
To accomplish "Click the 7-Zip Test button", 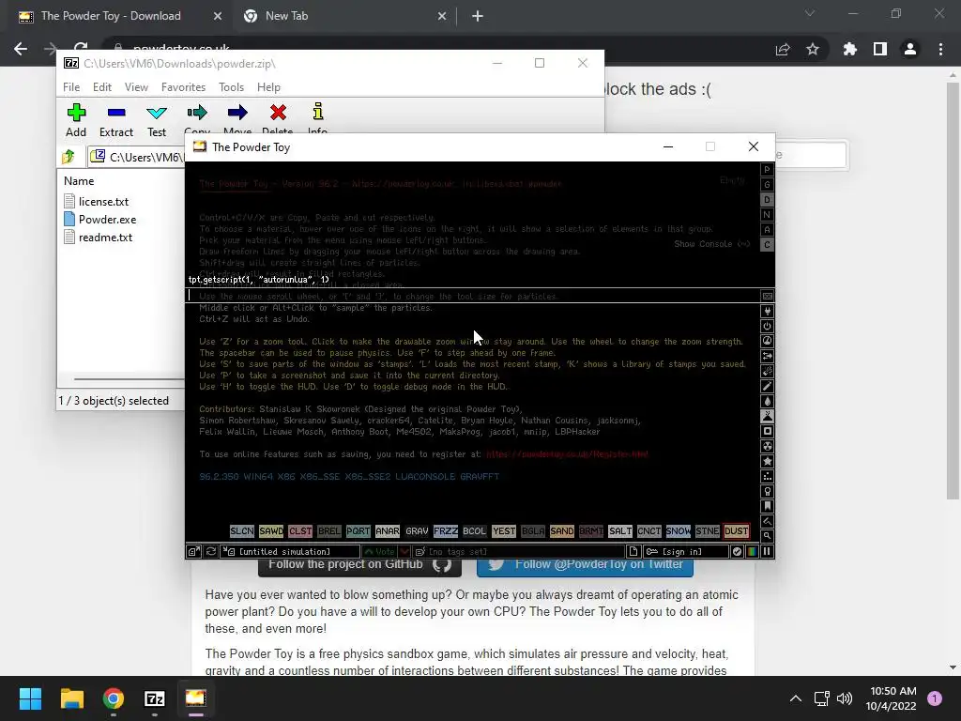I will 157,120.
